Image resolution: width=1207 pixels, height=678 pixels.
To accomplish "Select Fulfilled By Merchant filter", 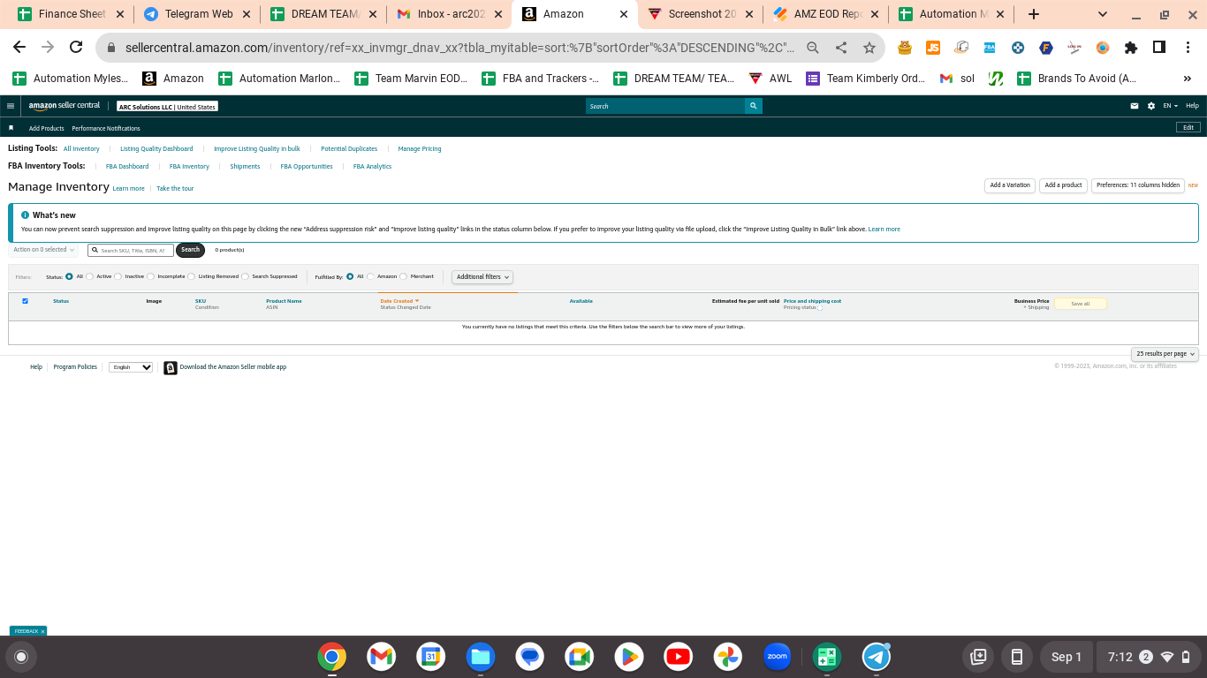I will 404,276.
